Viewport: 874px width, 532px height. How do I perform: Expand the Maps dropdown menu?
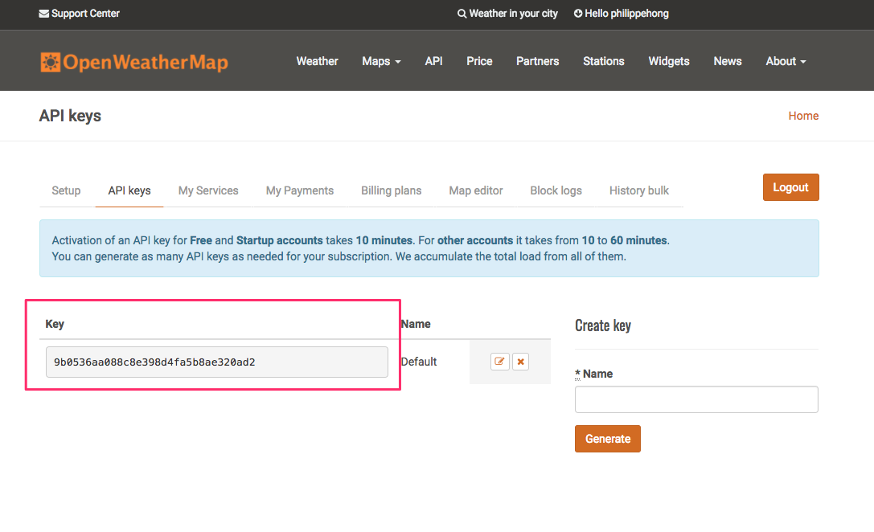pyautogui.click(x=381, y=61)
